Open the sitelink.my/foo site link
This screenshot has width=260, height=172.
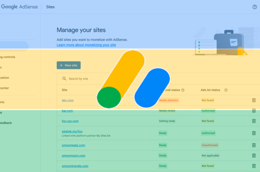(72, 131)
